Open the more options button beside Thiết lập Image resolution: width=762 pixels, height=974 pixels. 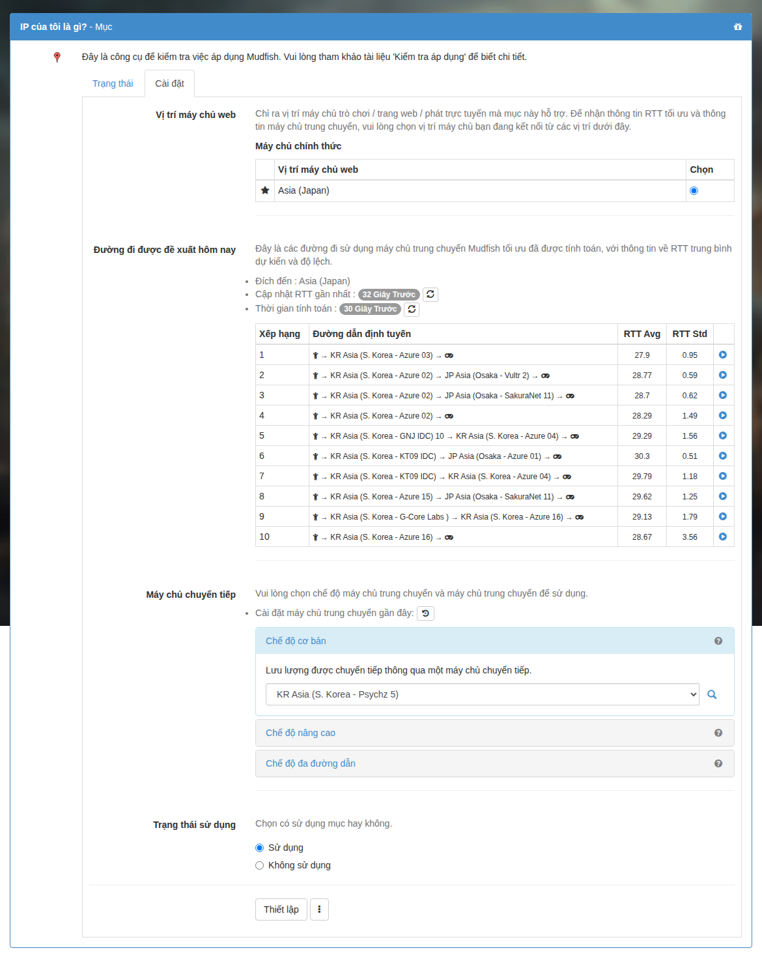coord(319,909)
